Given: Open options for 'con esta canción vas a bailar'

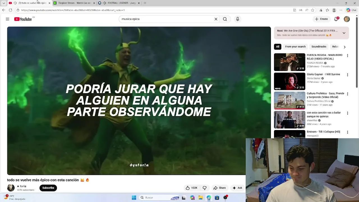Looking at the screenshot, I should tap(348, 113).
